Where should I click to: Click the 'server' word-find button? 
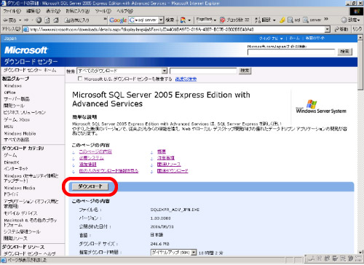(312, 20)
